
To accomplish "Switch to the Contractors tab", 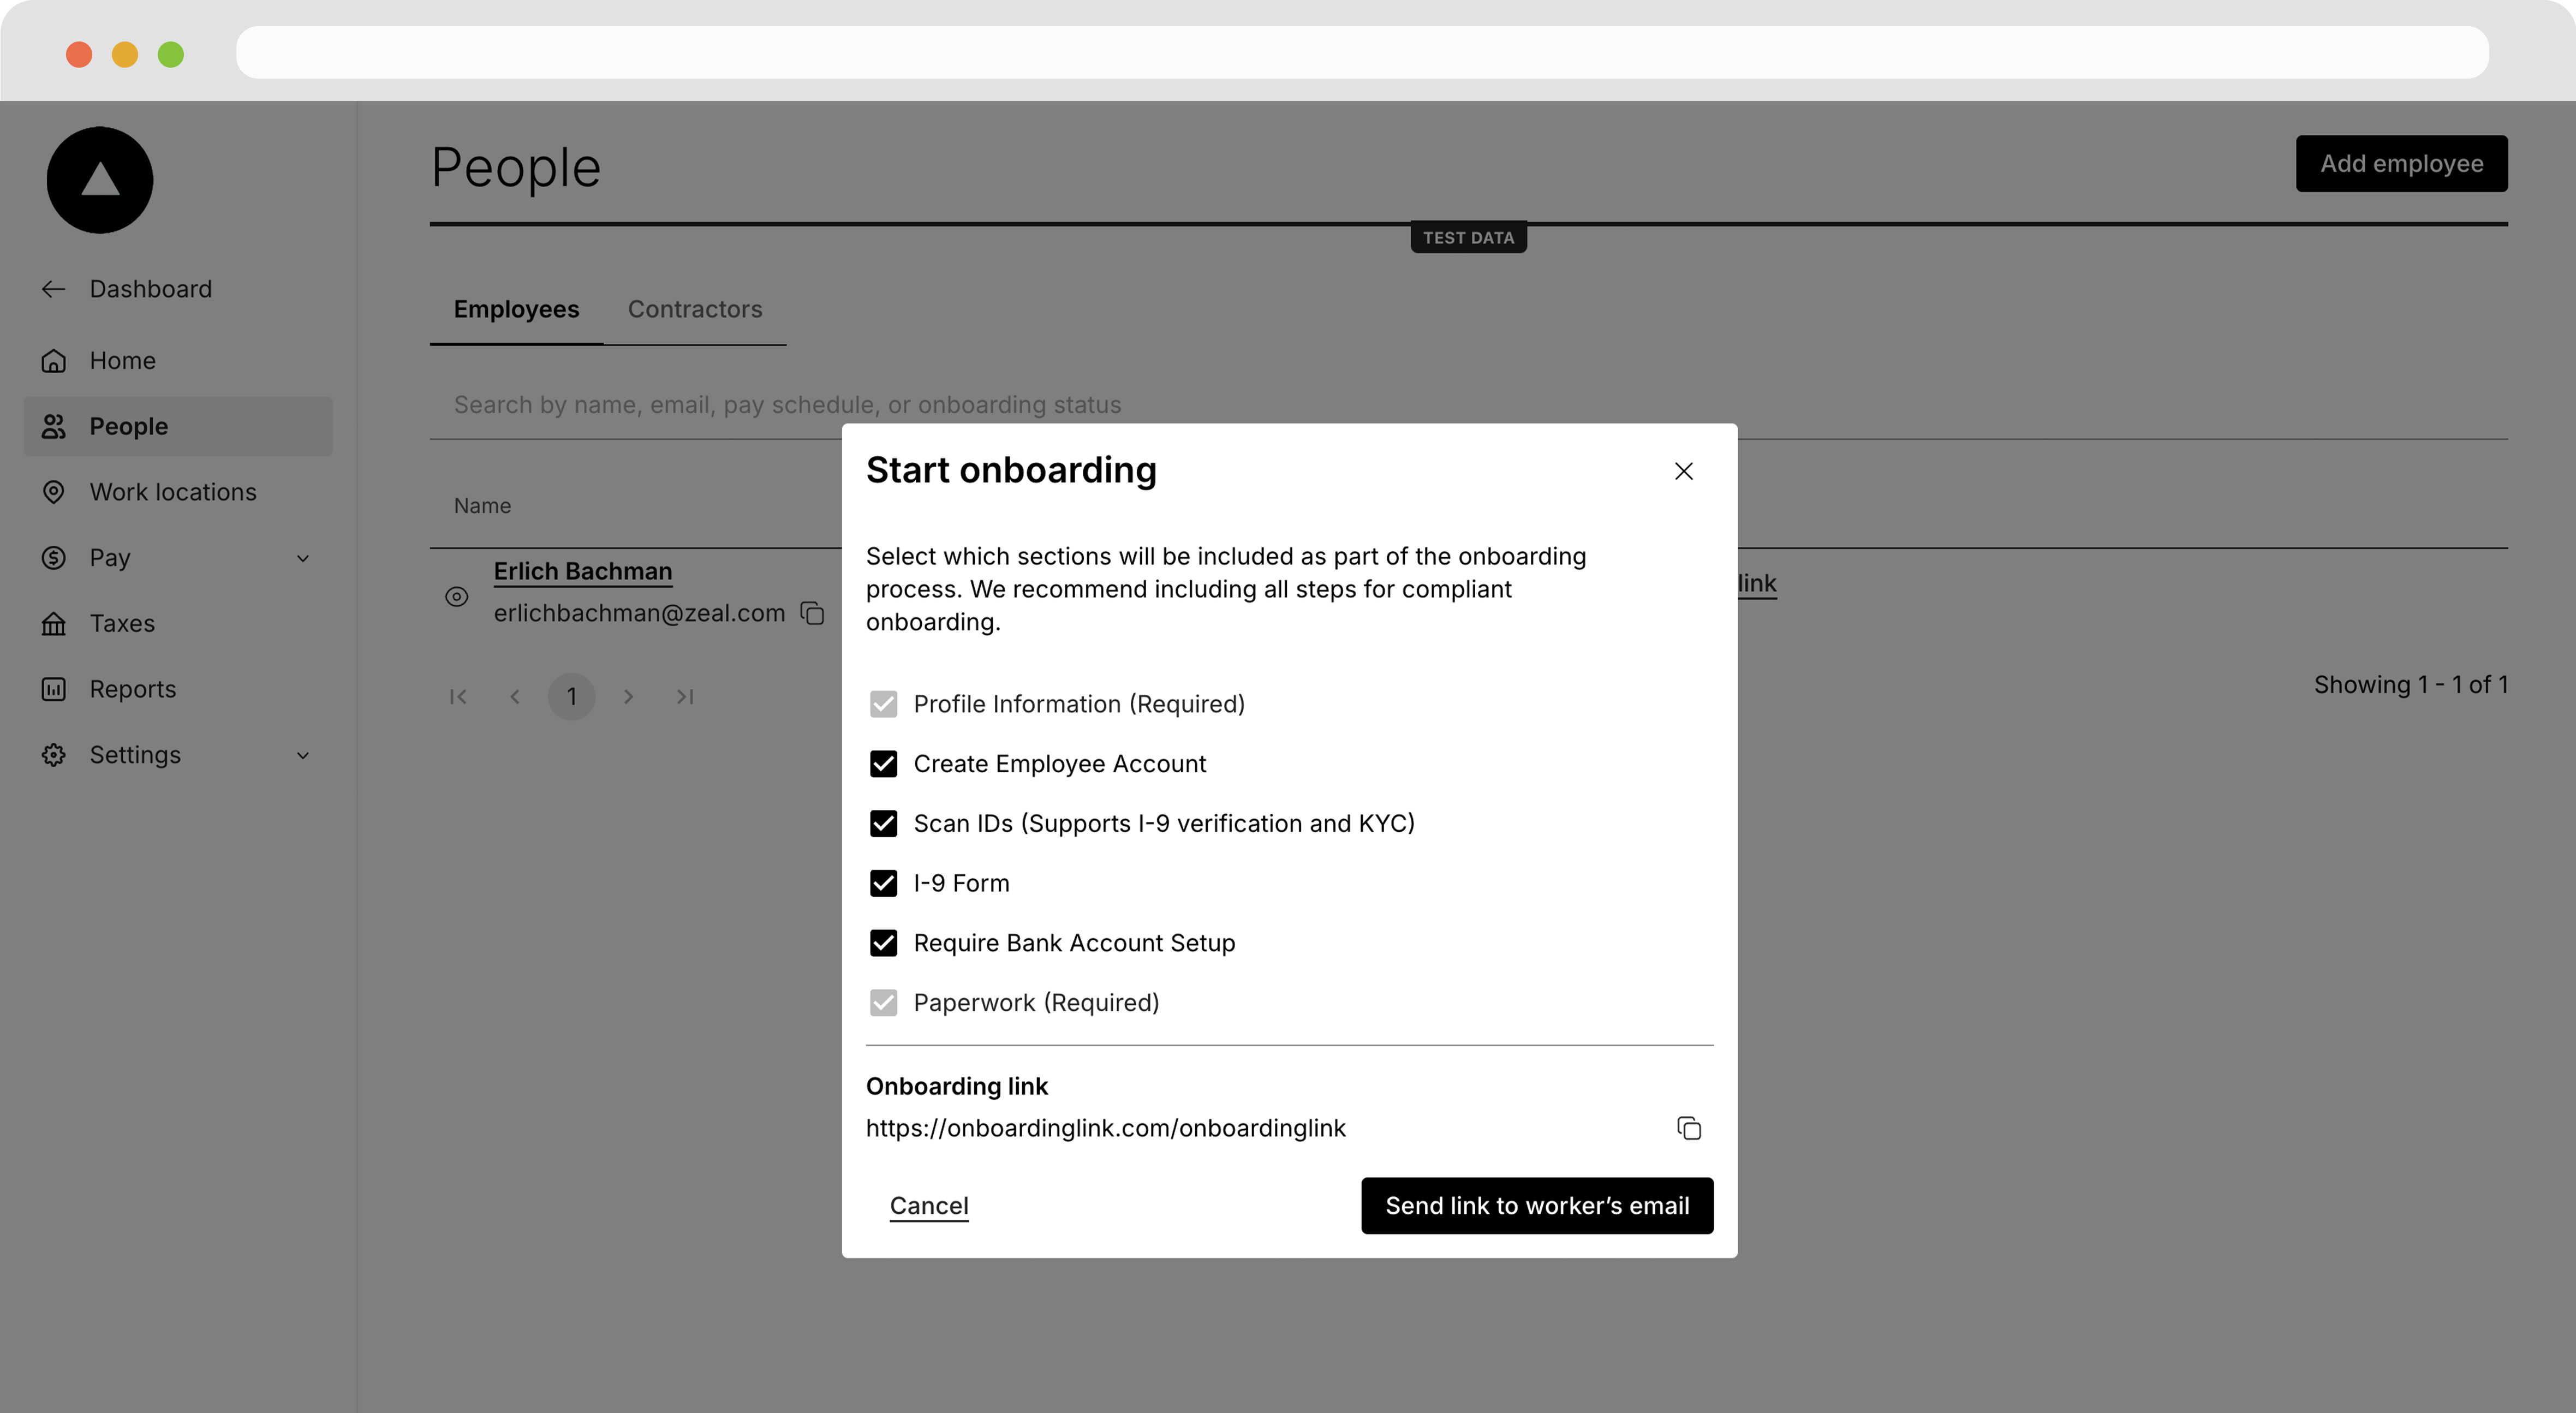I will [x=695, y=310].
